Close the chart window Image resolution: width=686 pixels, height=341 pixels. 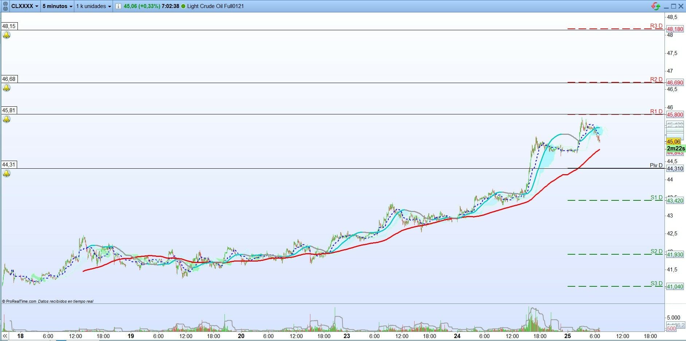tap(681, 6)
